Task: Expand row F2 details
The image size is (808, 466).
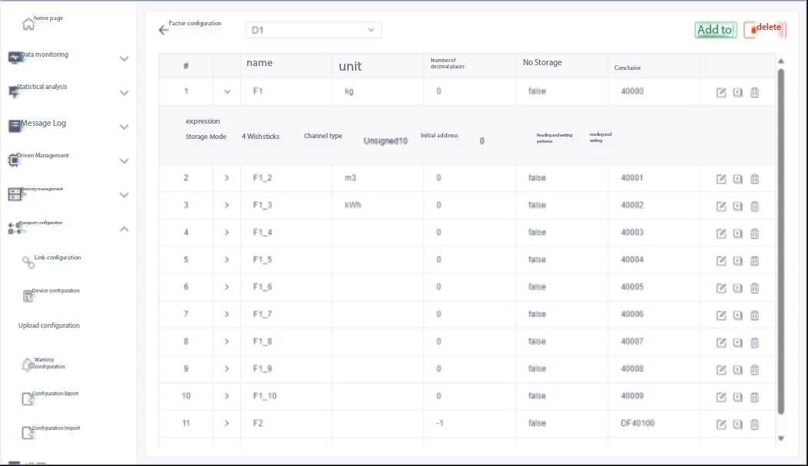Action: pos(227,423)
